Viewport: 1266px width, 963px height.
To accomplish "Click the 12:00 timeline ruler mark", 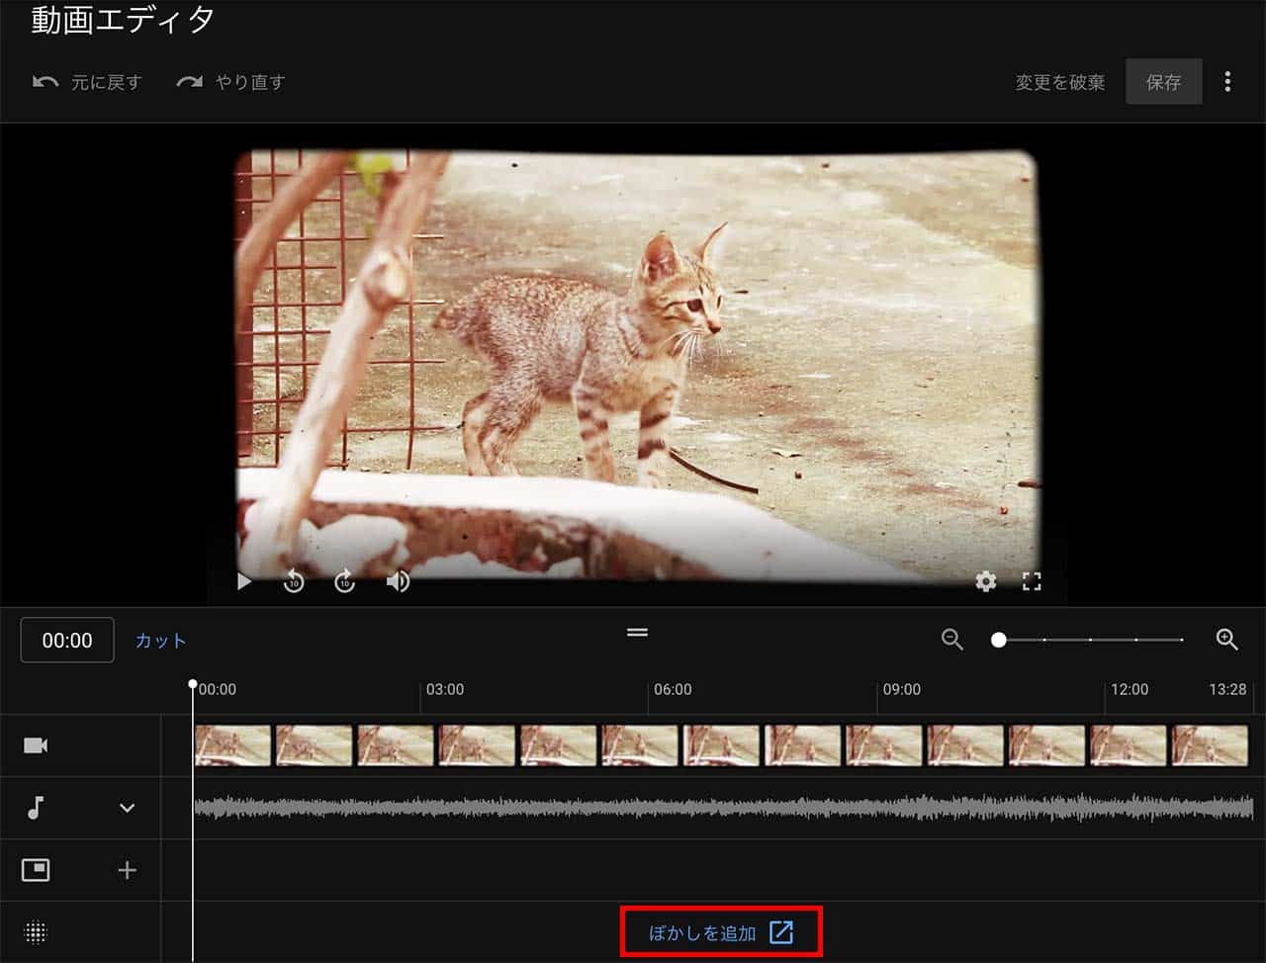I will coord(1130,689).
